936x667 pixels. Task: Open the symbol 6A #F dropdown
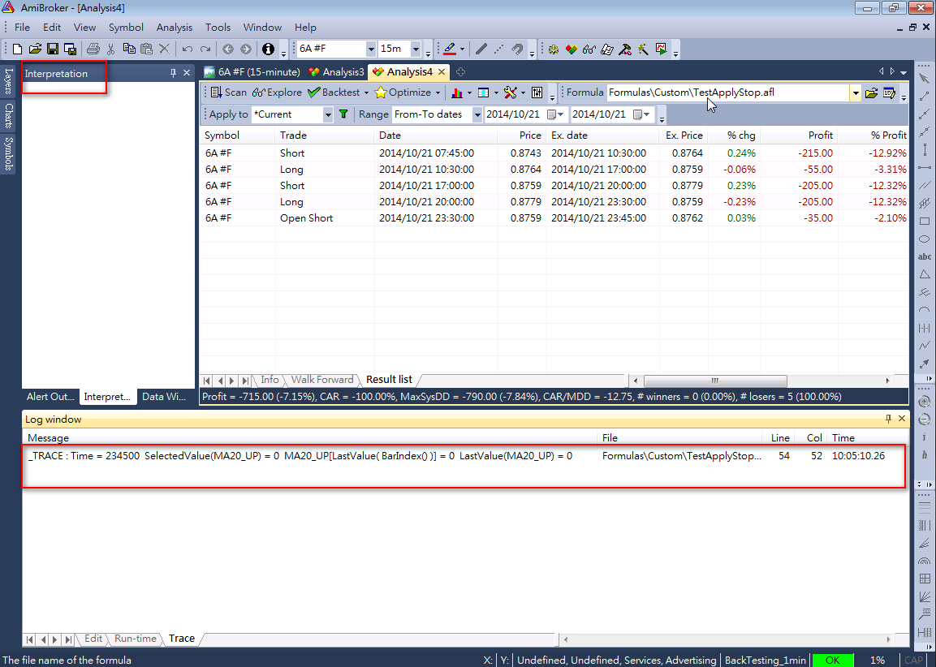pyautogui.click(x=371, y=49)
